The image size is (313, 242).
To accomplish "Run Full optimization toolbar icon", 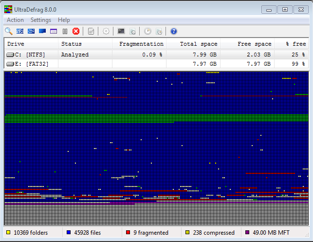I will click(42, 31).
